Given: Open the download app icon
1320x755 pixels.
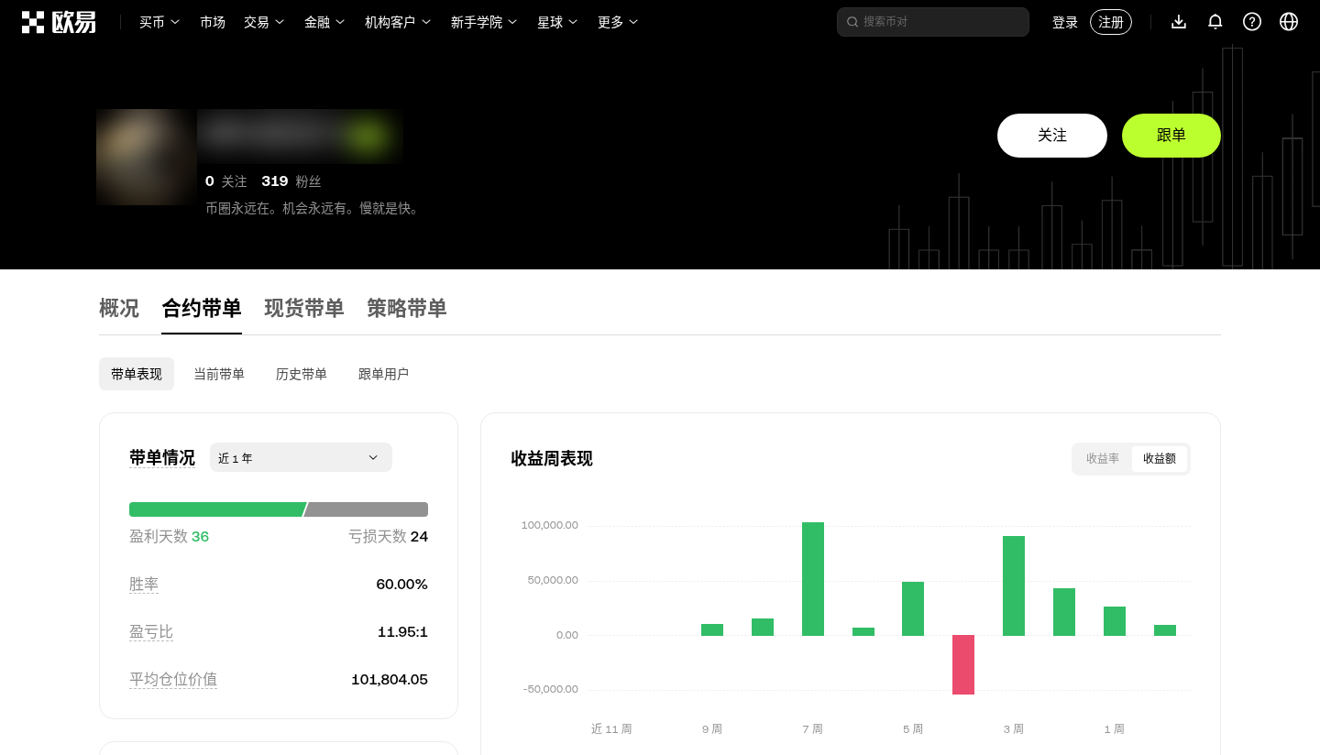Looking at the screenshot, I should pyautogui.click(x=1179, y=22).
